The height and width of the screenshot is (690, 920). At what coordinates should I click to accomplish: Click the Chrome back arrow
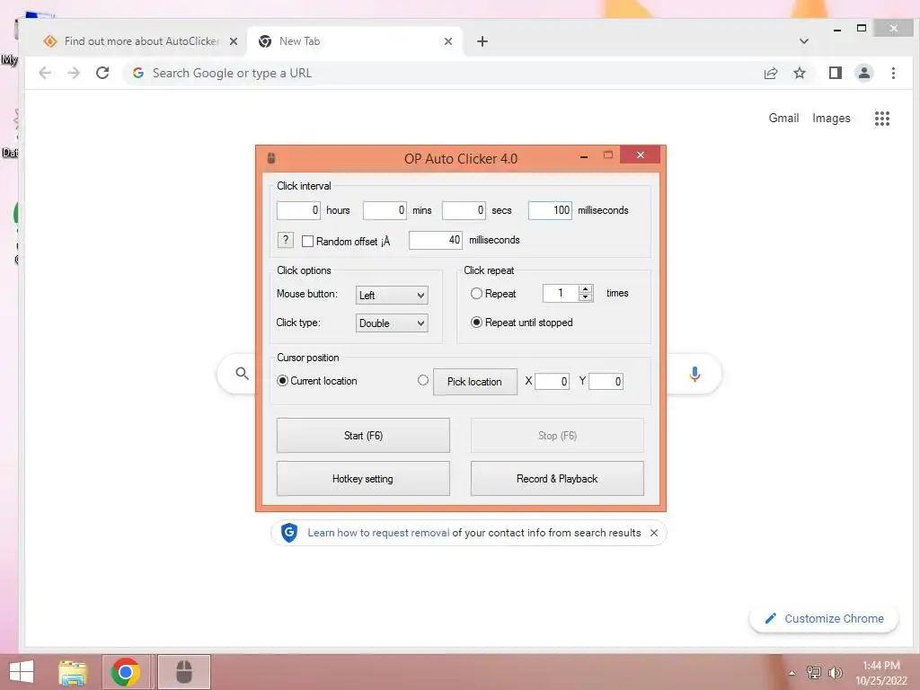click(45, 73)
